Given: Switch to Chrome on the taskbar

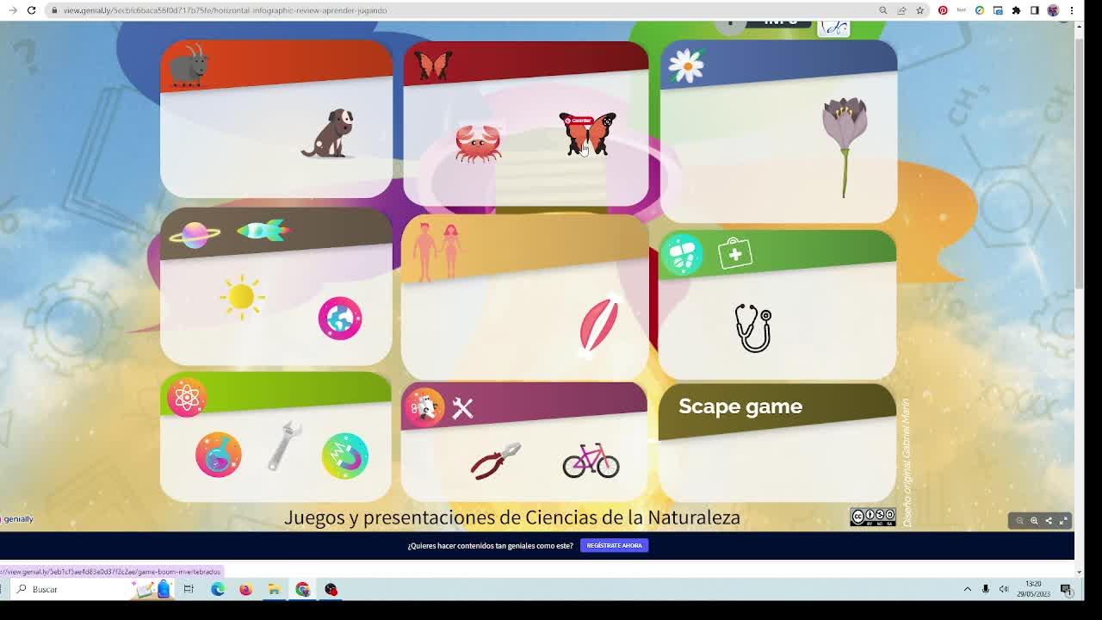Looking at the screenshot, I should tap(302, 589).
